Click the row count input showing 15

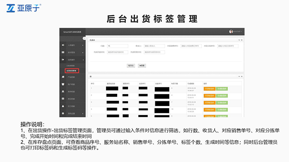[x=117, y=46]
